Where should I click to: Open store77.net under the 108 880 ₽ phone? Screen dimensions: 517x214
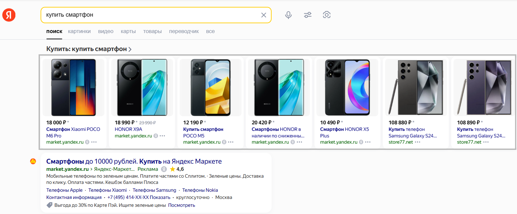[x=401, y=142]
